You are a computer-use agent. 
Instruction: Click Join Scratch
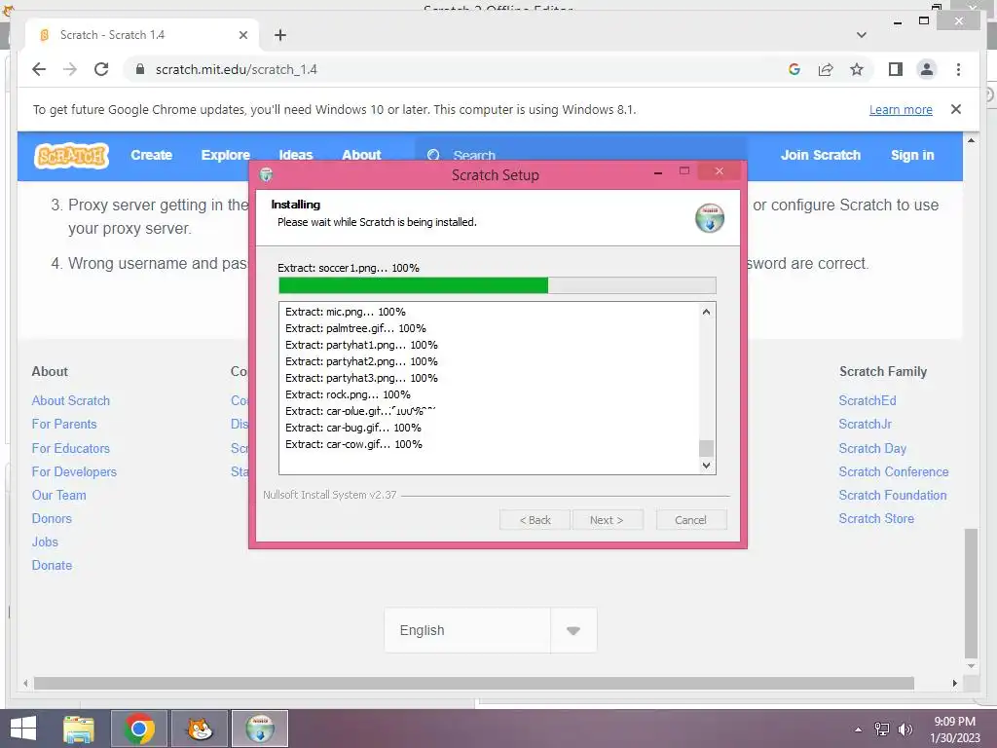(x=820, y=155)
